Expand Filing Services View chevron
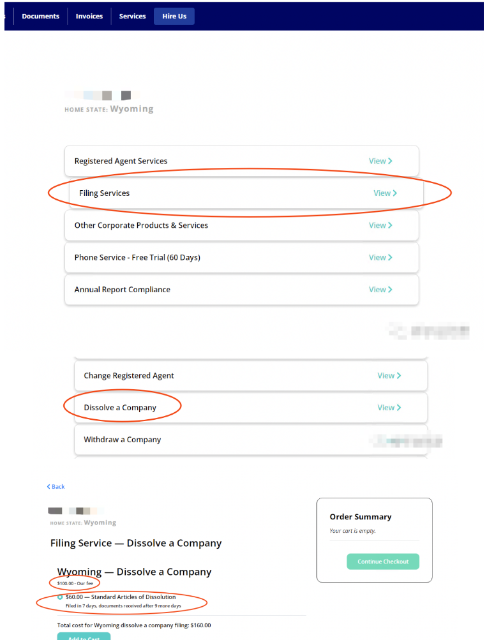The height and width of the screenshot is (640, 487). click(x=395, y=193)
